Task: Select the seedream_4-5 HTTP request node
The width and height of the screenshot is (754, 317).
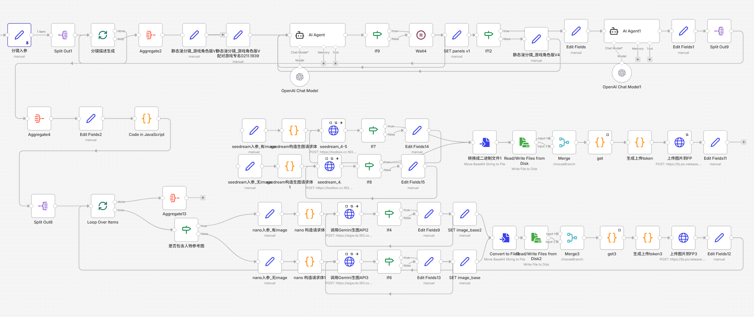Action: 333,131
